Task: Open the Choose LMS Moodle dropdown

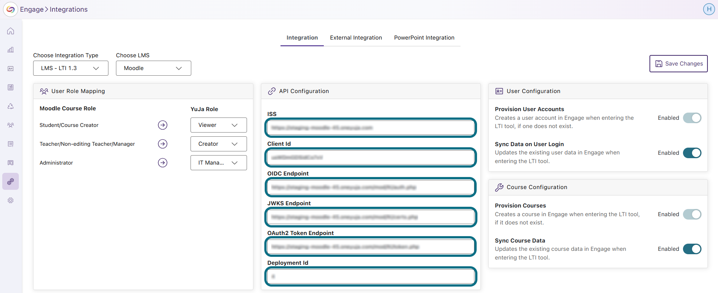Action: (x=154, y=68)
